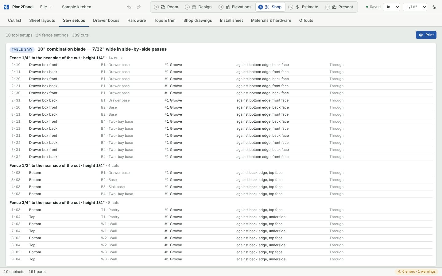This screenshot has height=276, width=442.
Task: Select row 1-04 Top, T1 Pantry
Action: [x=221, y=217]
